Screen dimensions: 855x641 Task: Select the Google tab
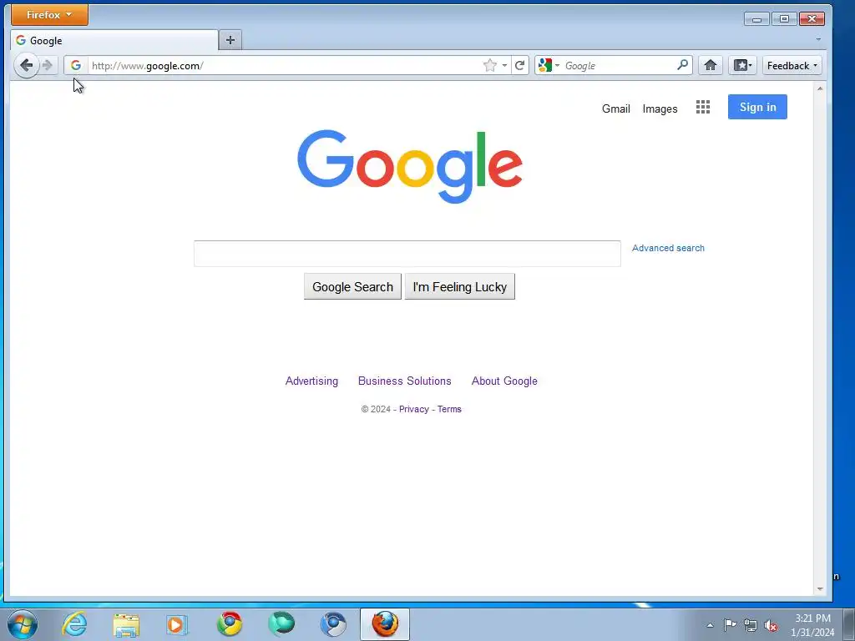click(x=114, y=40)
